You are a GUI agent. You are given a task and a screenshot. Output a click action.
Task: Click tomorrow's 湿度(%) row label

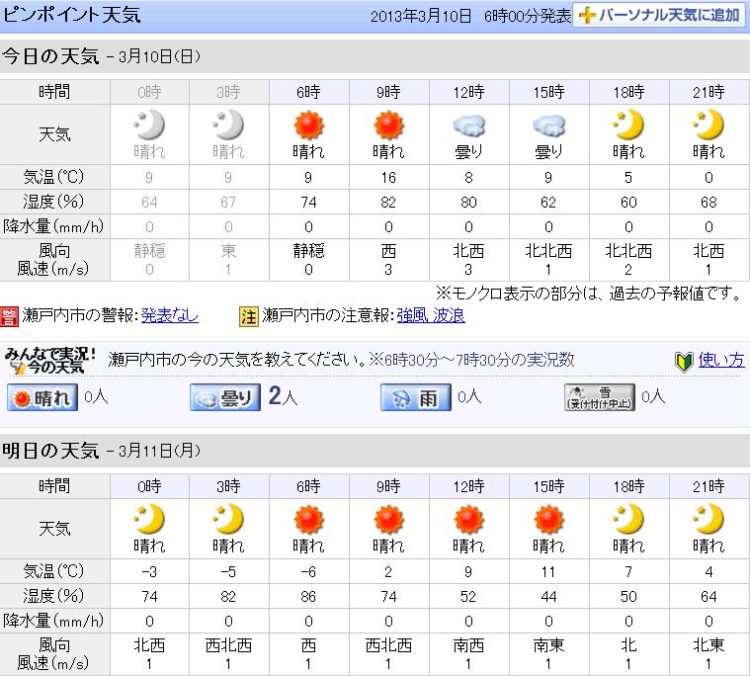(x=53, y=596)
